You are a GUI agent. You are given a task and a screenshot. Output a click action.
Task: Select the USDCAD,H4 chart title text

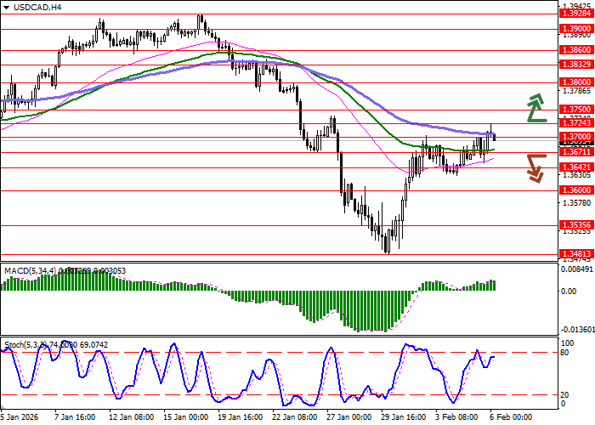click(x=37, y=7)
